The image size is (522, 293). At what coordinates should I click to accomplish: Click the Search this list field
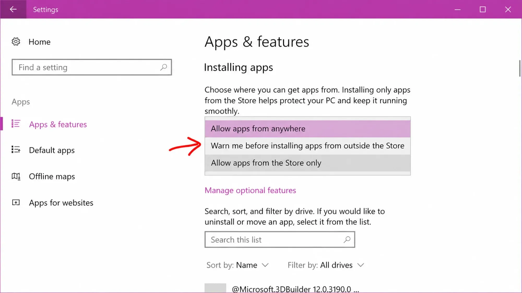[x=280, y=239]
